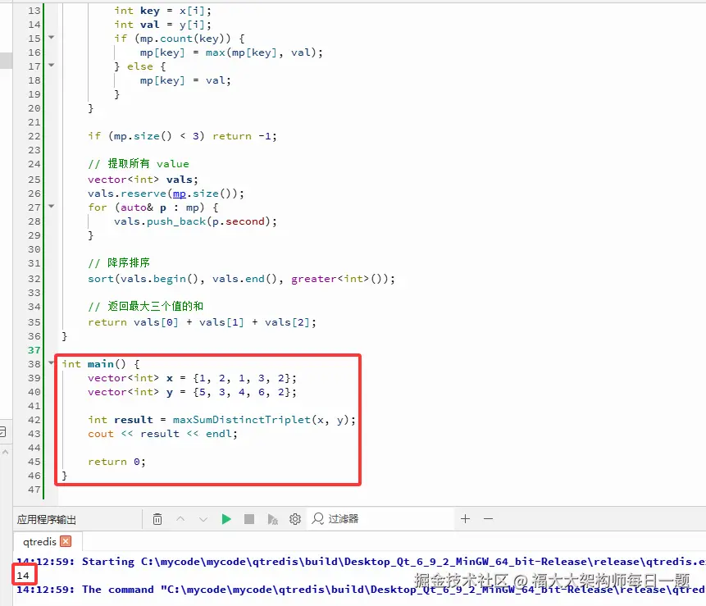706x606 pixels.
Task: Click the 'if (mp.size() < 3)' line
Action: click(182, 136)
